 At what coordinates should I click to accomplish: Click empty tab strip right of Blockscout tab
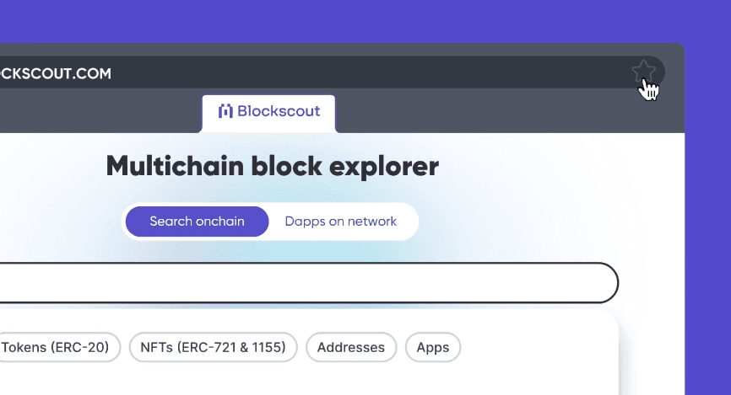point(508,112)
